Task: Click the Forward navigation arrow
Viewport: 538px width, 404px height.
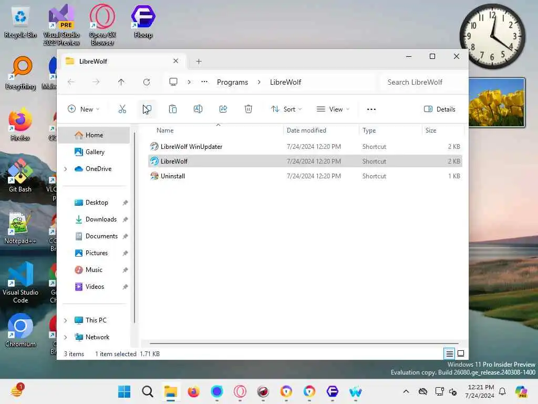Action: tap(96, 82)
